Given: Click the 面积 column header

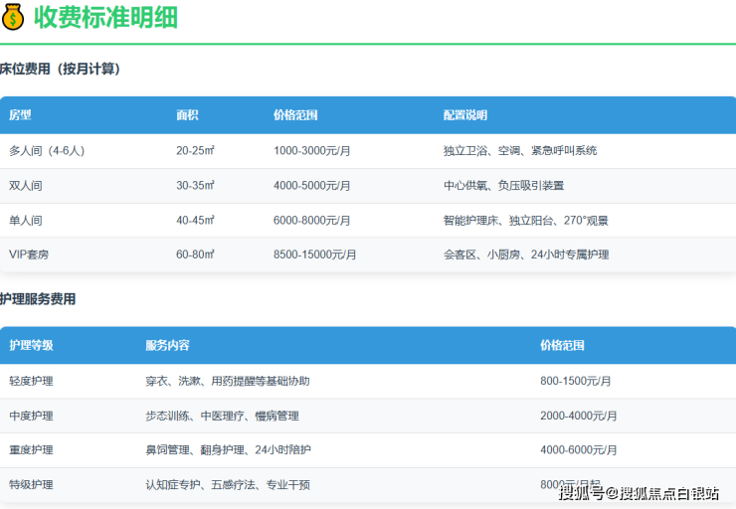Looking at the screenshot, I should (187, 115).
